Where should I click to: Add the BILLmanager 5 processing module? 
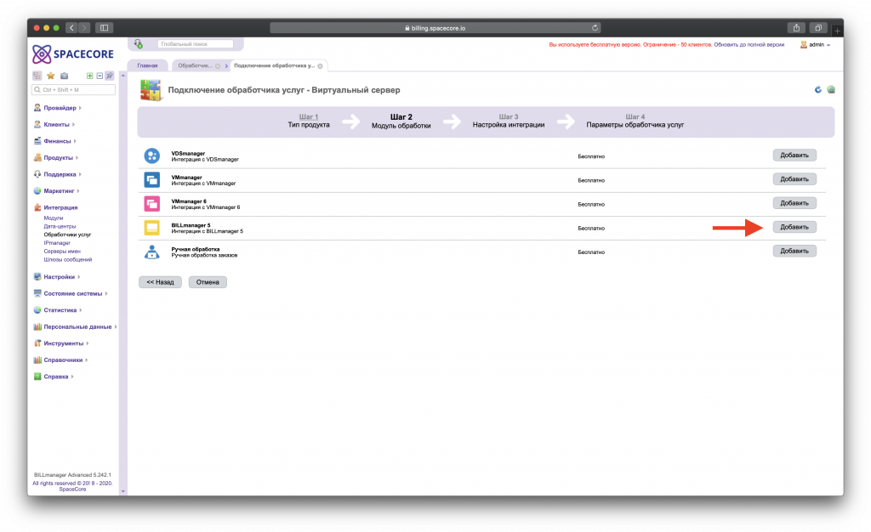coord(794,227)
